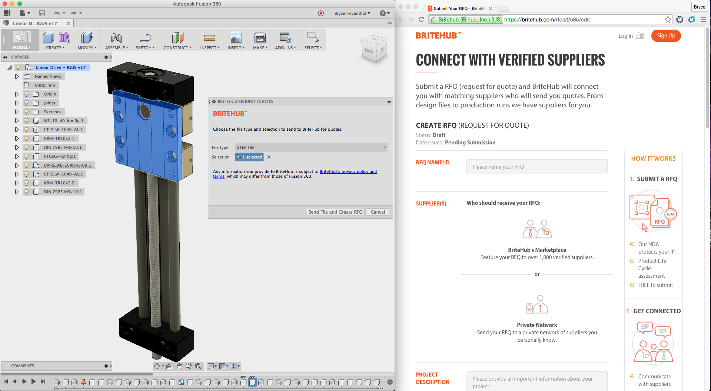Viewport: 711px width, 391px height.
Task: Select Private Network supplier option
Action: (x=537, y=319)
